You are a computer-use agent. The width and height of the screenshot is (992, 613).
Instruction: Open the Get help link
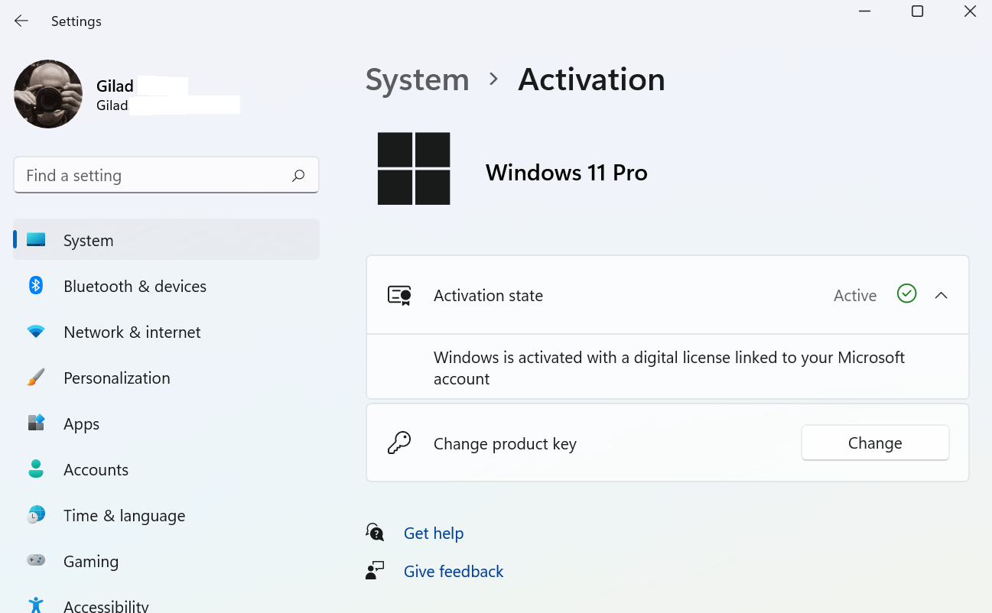pos(433,533)
